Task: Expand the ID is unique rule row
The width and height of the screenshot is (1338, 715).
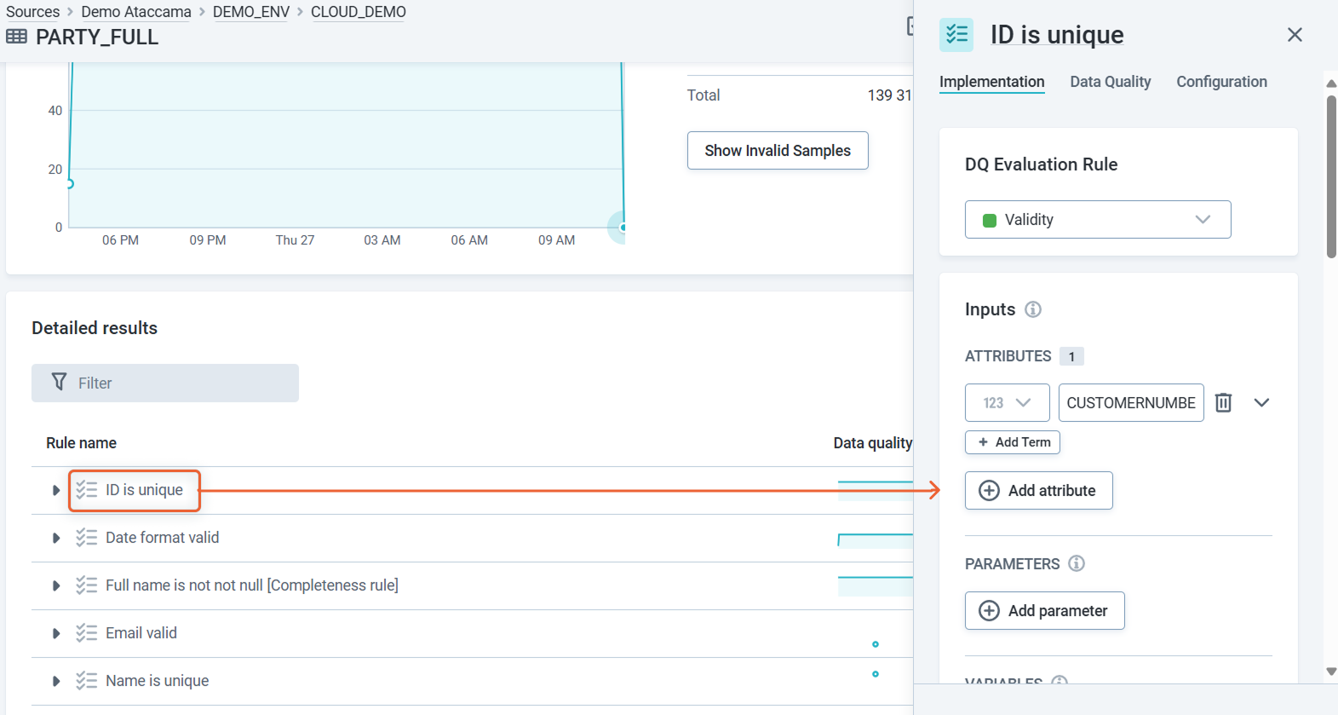Action: point(56,490)
